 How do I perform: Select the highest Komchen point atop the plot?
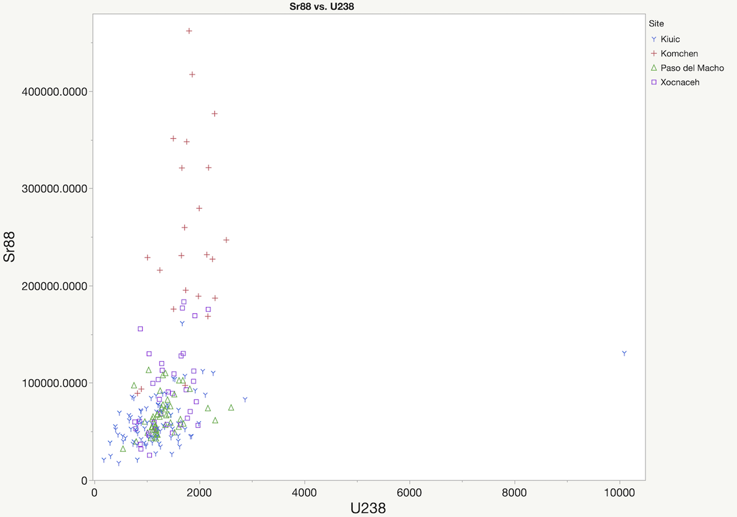[189, 31]
